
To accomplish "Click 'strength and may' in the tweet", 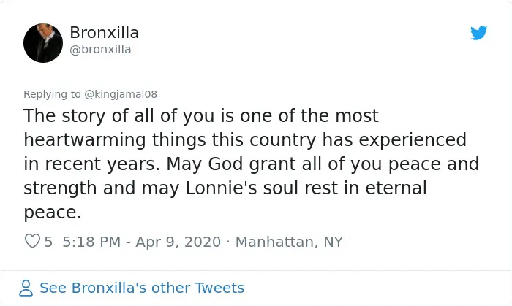I will point(101,188).
